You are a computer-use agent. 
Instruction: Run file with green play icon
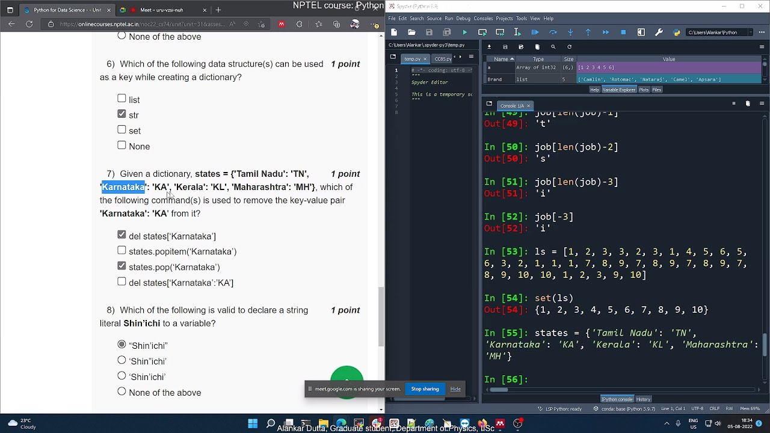pos(464,32)
